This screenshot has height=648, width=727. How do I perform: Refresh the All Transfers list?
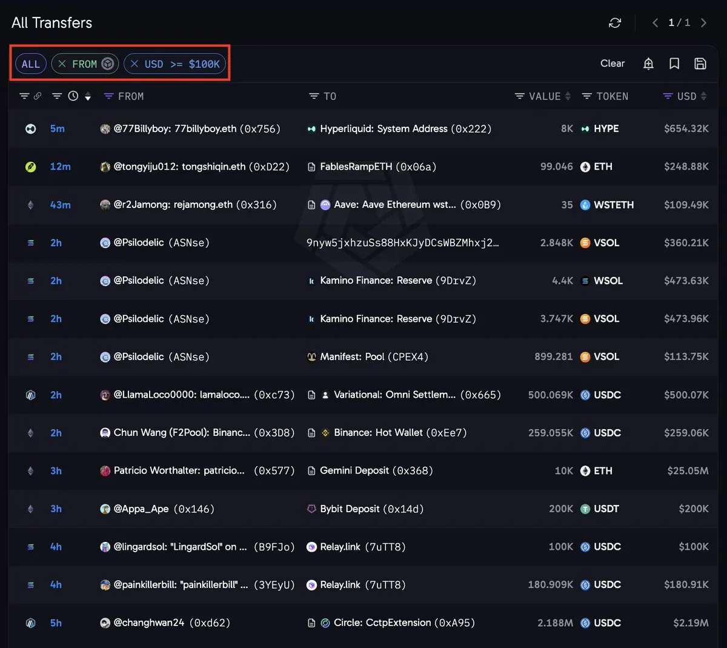615,23
